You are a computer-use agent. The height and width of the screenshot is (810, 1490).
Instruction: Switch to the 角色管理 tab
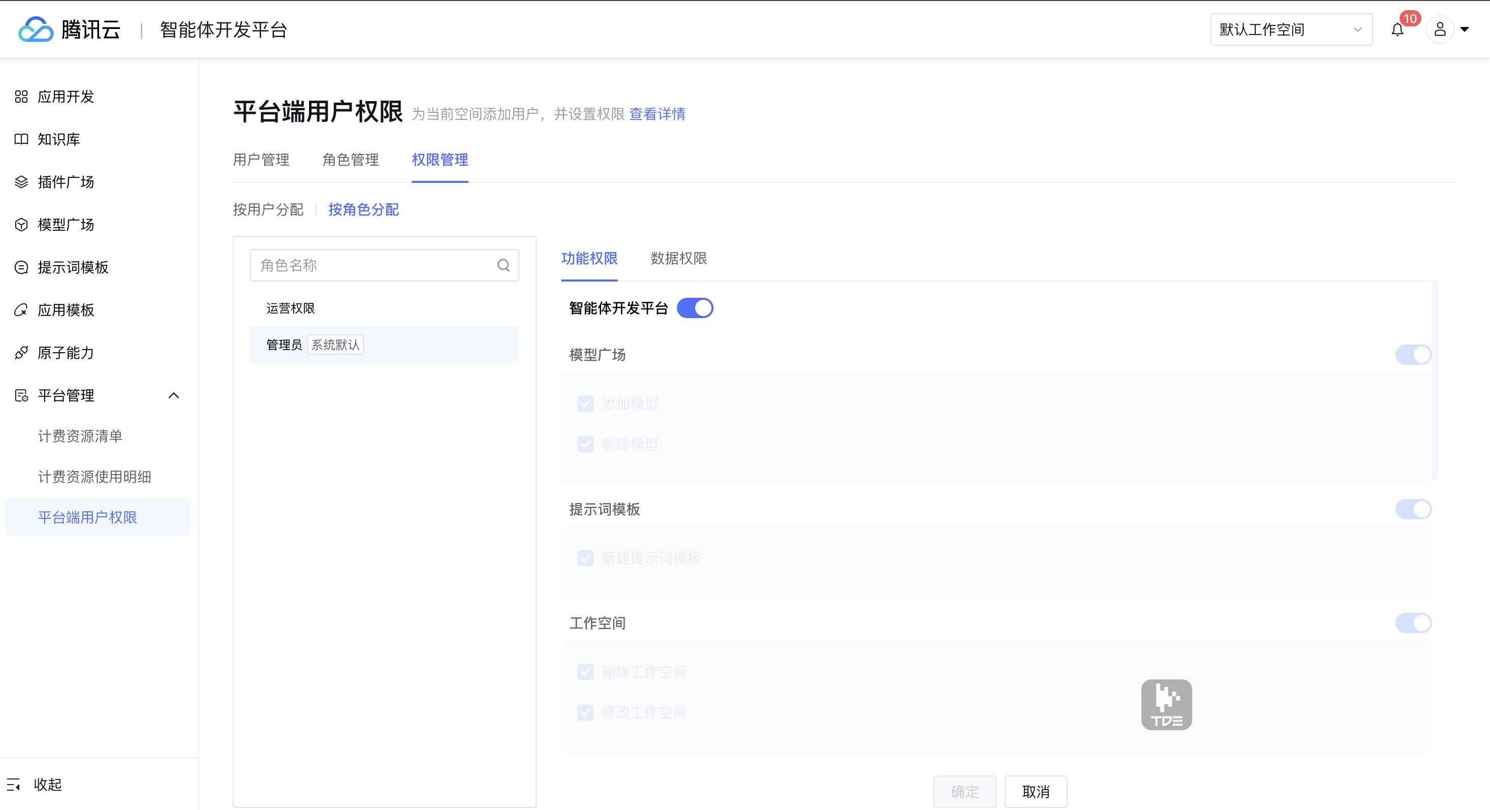pos(351,160)
